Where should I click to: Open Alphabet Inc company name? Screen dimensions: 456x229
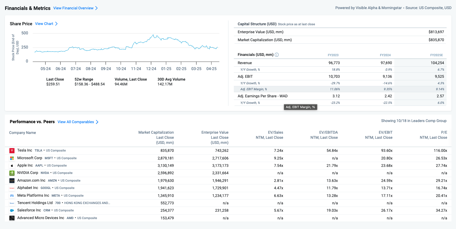pyautogui.click(x=28, y=188)
